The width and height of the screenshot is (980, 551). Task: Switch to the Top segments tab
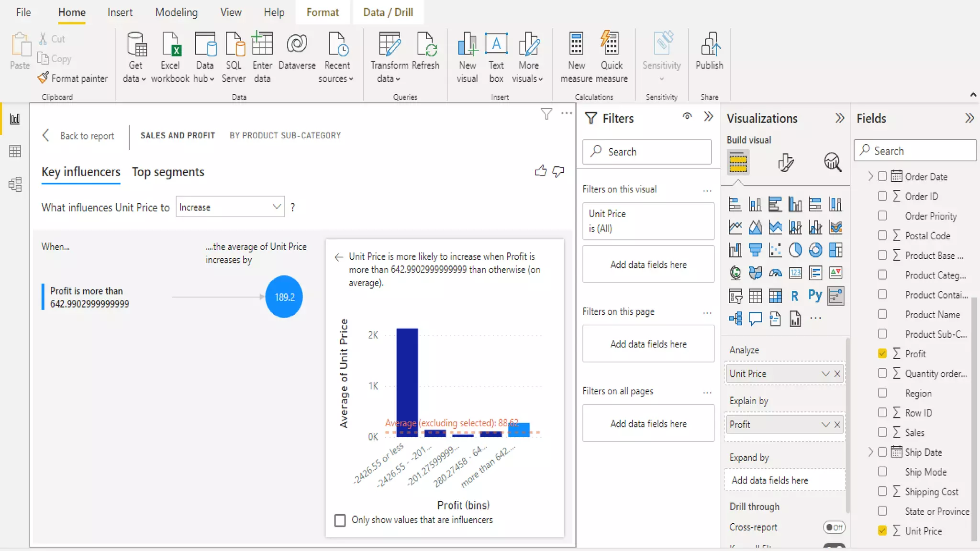tap(168, 172)
